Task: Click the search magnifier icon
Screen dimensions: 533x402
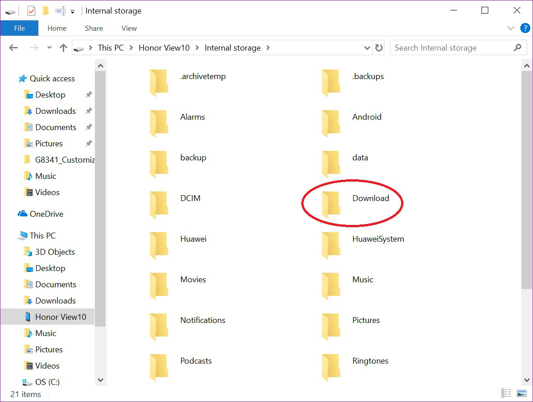Action: 517,47
